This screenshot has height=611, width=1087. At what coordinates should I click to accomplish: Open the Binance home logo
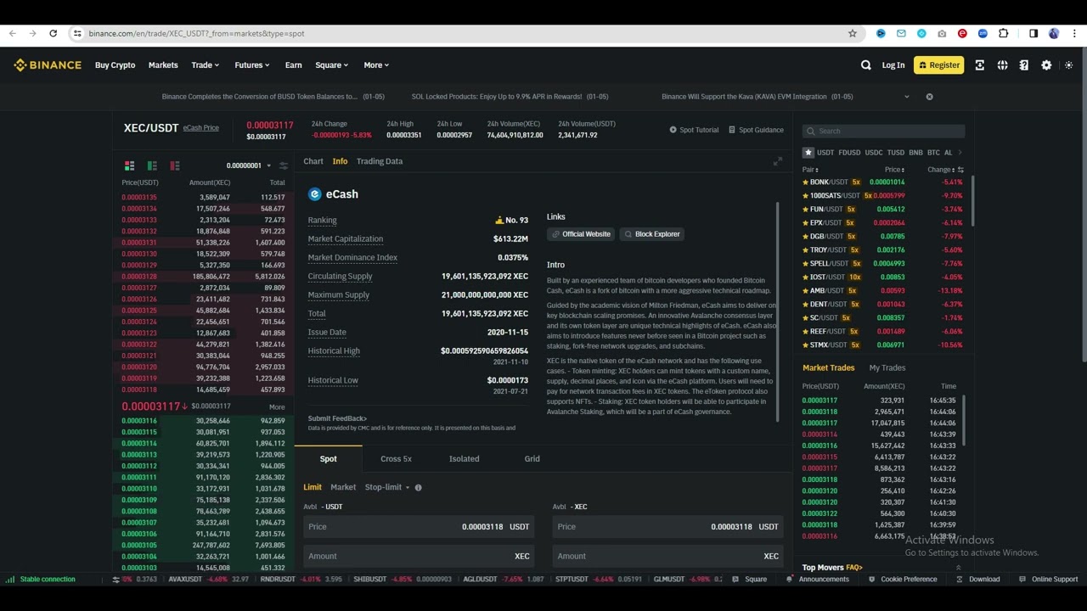coord(48,65)
